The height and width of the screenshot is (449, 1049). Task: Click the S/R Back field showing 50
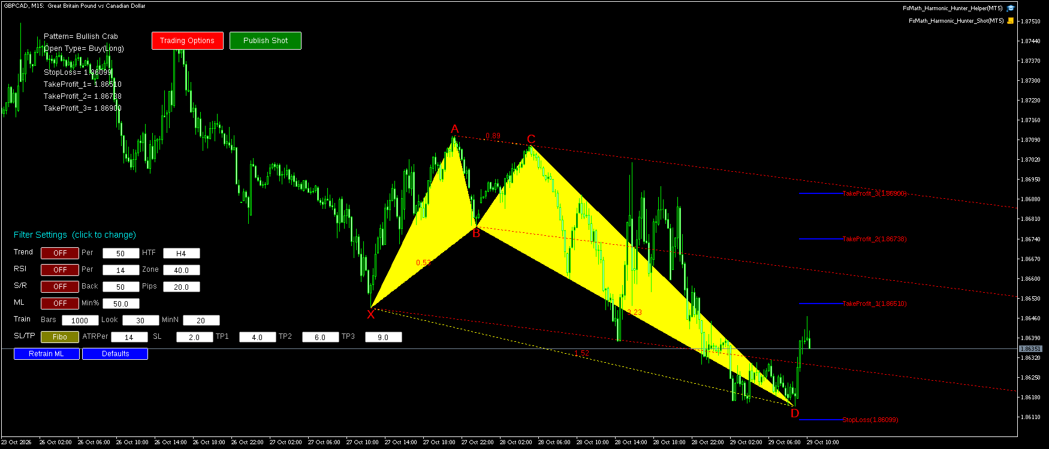121,287
